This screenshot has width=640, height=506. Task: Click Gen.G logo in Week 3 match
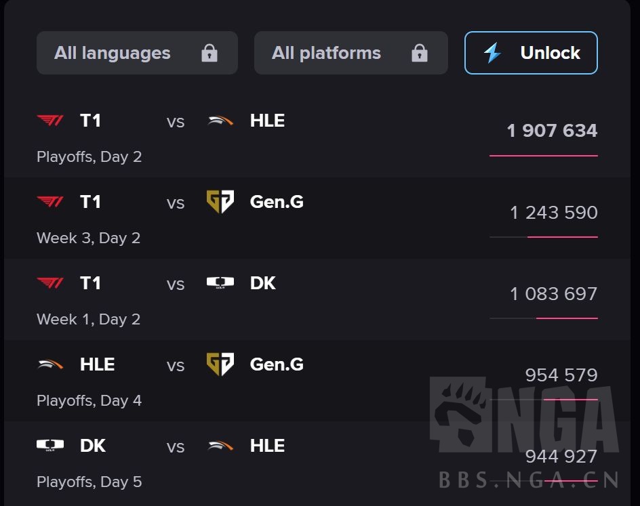point(220,202)
